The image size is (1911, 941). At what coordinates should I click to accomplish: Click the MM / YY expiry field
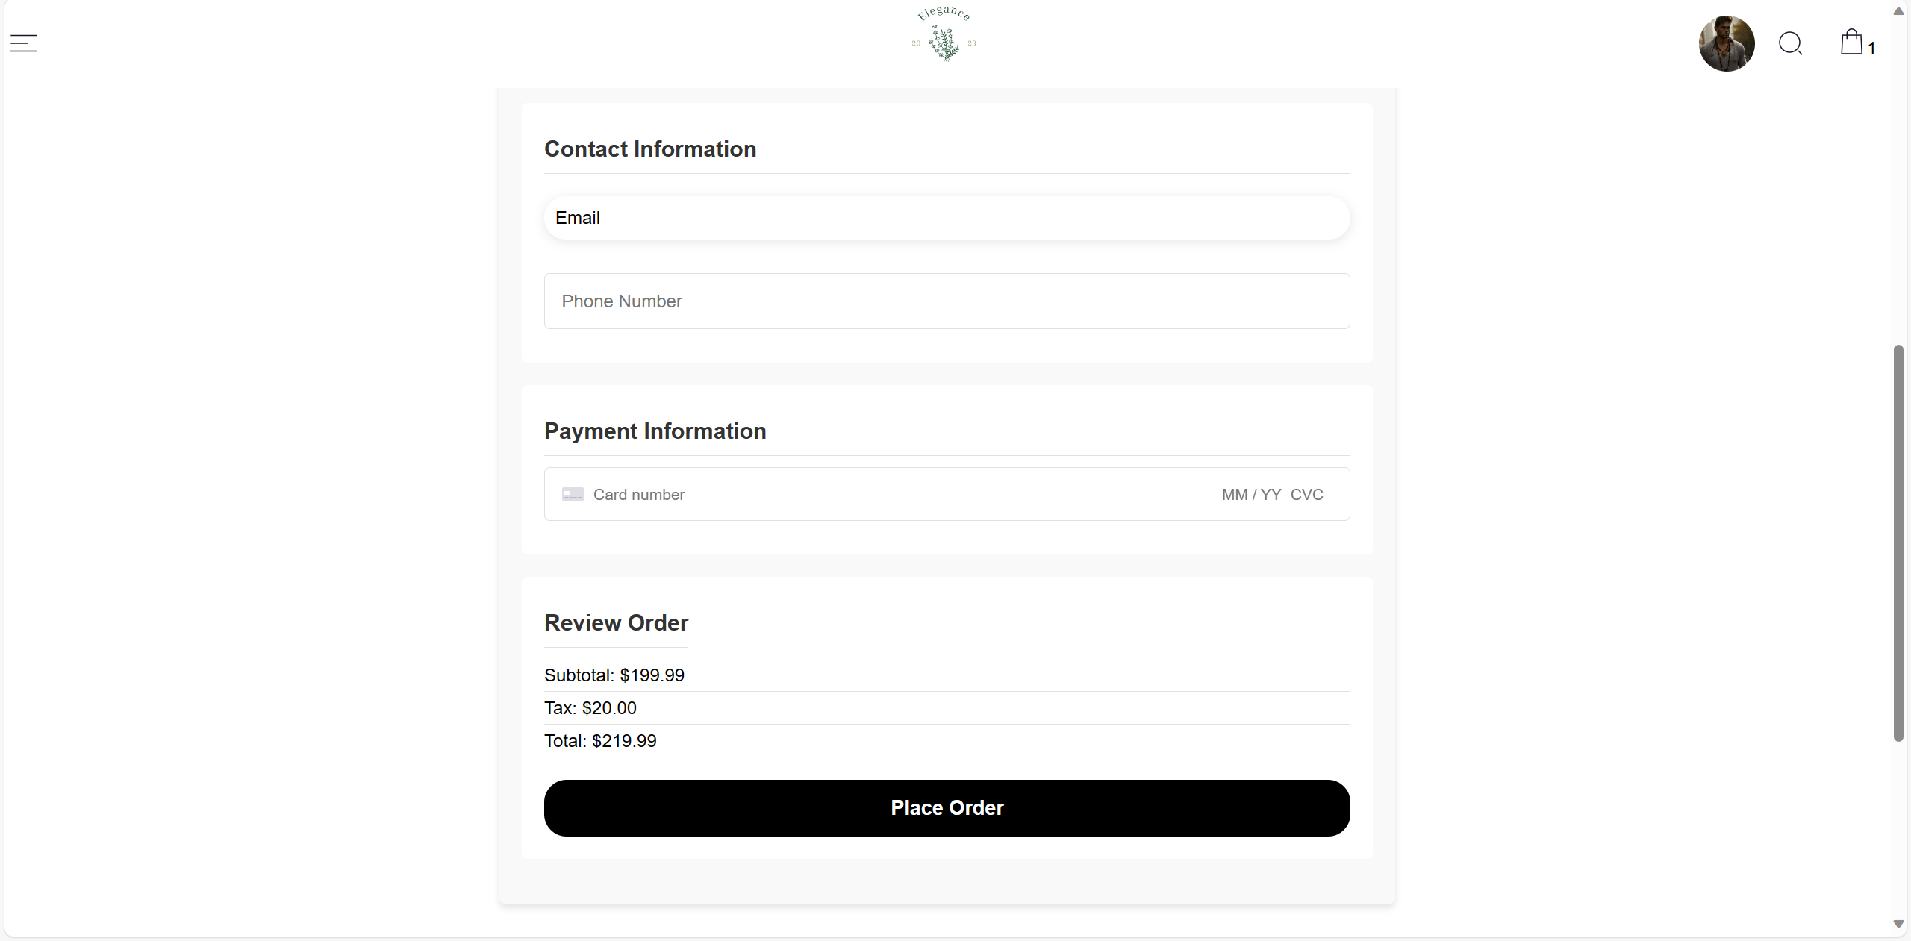click(1251, 495)
